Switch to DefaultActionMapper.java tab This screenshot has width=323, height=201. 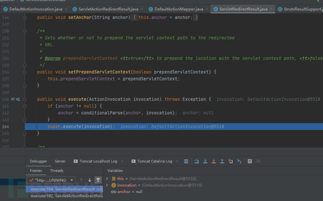179,9
